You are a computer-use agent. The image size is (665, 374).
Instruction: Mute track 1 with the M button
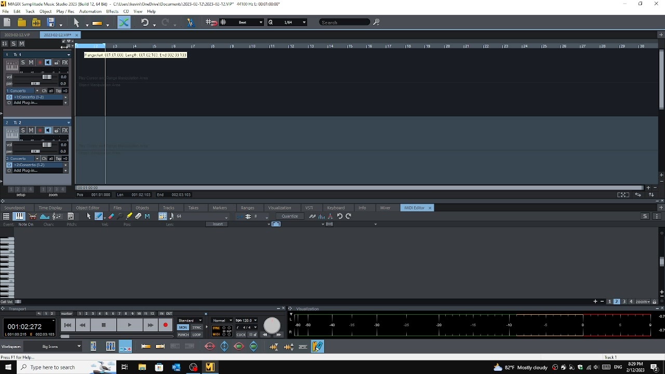pyautogui.click(x=31, y=62)
